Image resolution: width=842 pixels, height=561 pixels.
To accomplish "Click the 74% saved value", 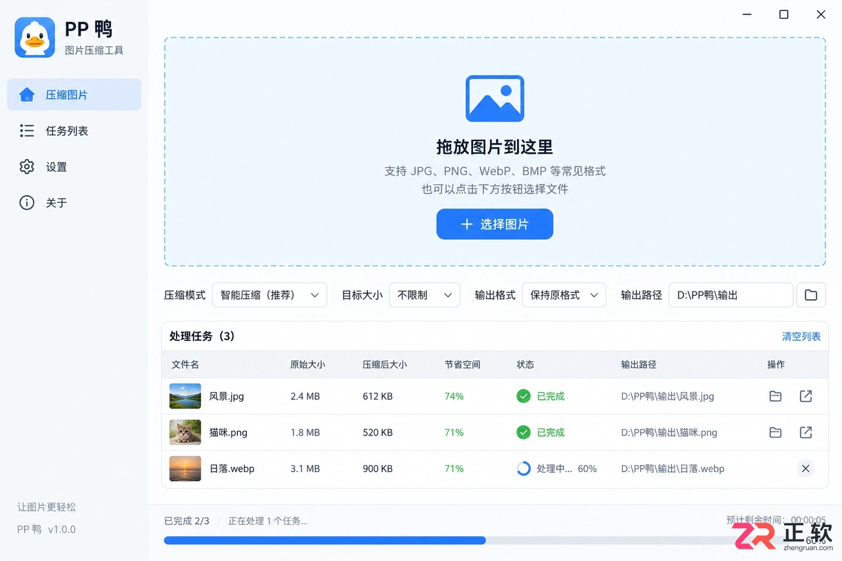I will coord(454,396).
